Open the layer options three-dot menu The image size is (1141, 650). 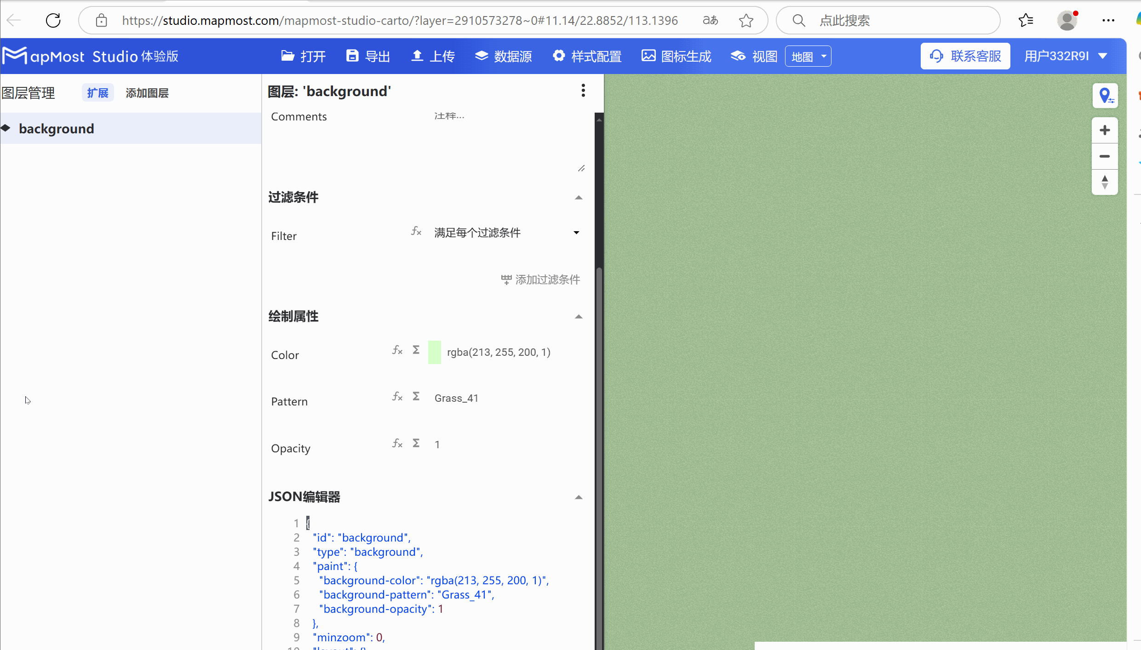[x=583, y=91]
